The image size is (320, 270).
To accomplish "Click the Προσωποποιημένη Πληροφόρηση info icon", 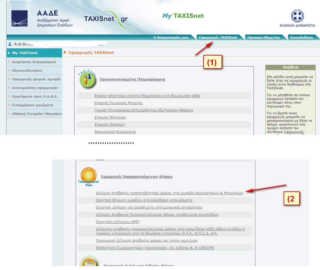I will click(88, 79).
